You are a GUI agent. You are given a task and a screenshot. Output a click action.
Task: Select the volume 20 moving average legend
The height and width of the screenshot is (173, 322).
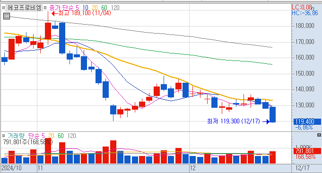point(51,136)
